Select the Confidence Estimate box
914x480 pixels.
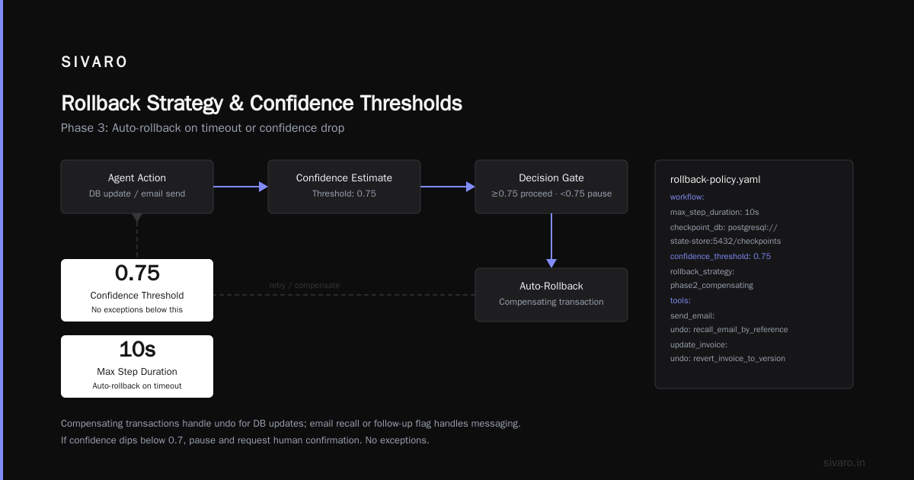tap(344, 186)
